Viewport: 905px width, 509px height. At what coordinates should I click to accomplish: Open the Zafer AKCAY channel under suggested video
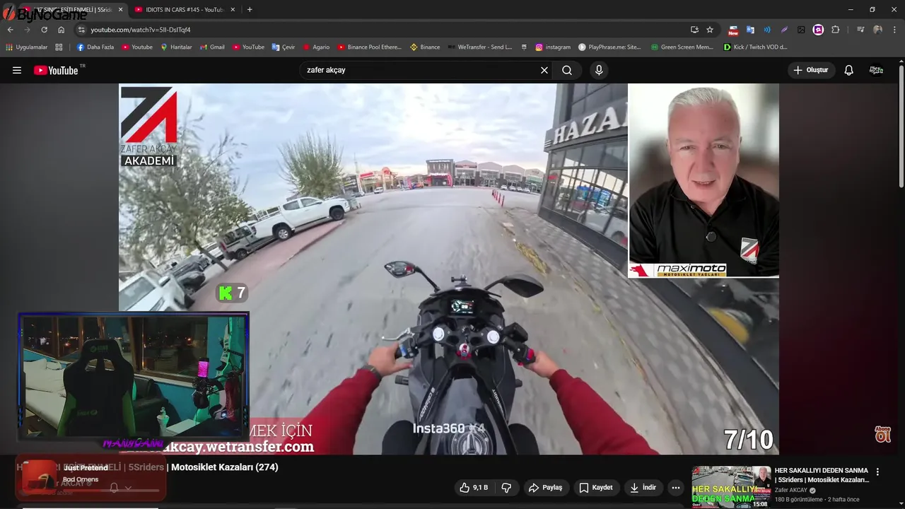tap(791, 490)
